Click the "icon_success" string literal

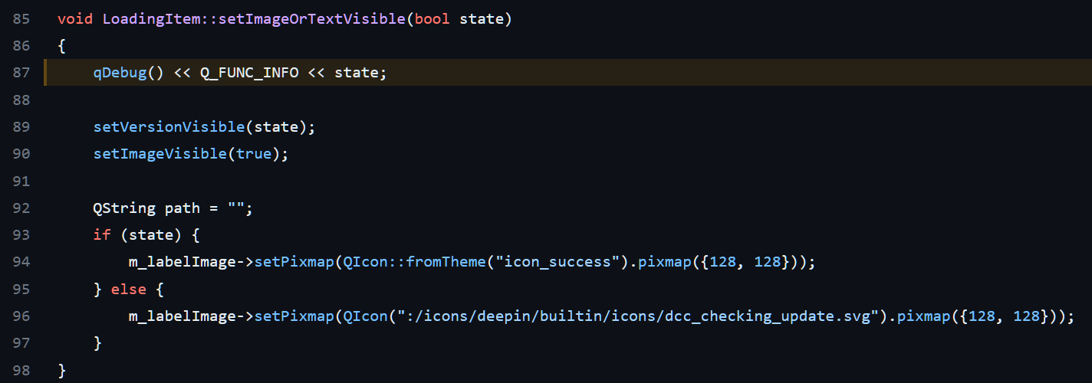click(558, 262)
